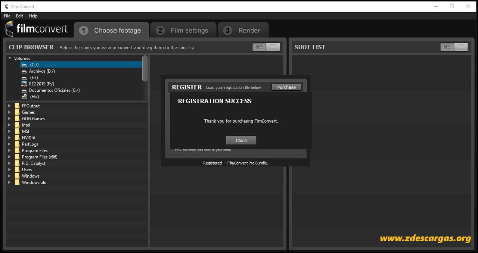Click the Close button in Registration Success dialog
478x253 pixels.
(x=241, y=140)
